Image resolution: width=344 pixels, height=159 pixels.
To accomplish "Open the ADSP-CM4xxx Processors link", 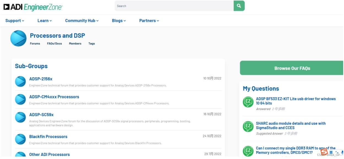I will point(54,97).
